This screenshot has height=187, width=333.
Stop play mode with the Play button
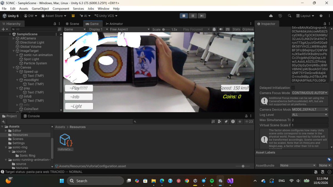184,16
